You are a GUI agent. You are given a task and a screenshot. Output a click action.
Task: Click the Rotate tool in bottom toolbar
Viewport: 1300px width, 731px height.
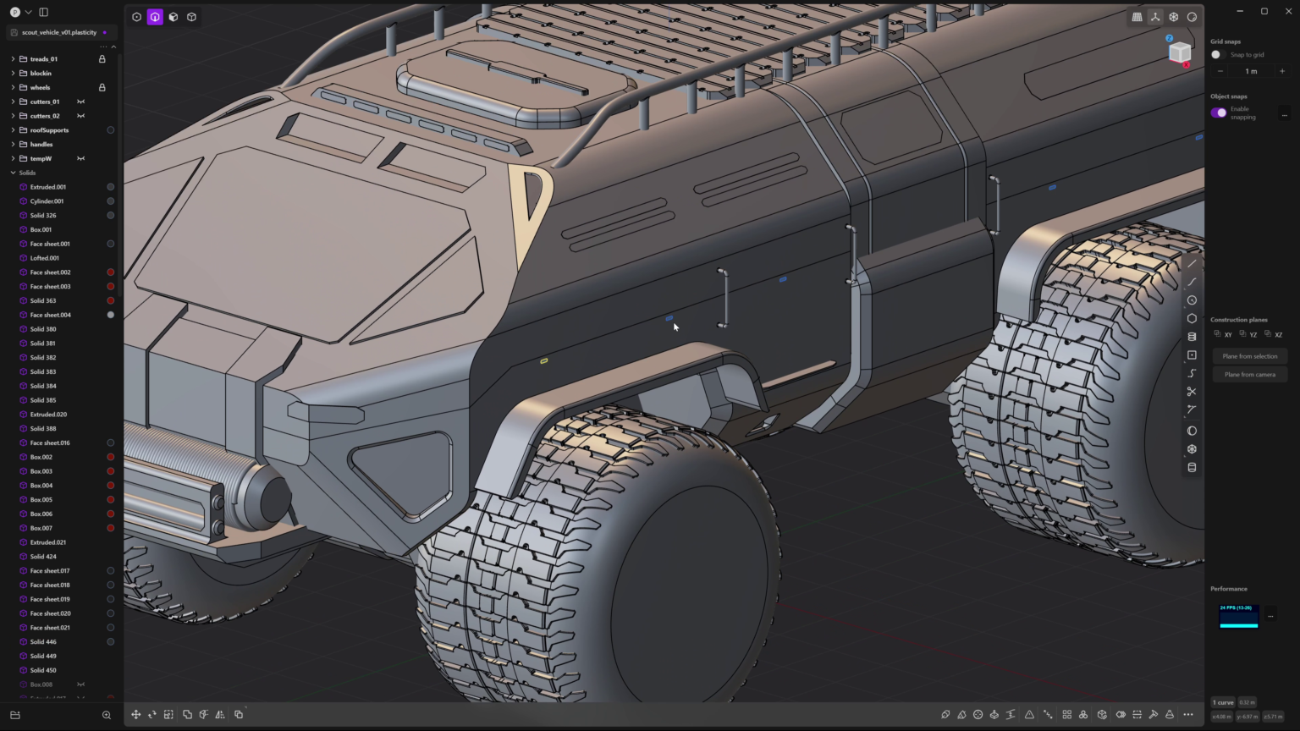coord(152,715)
